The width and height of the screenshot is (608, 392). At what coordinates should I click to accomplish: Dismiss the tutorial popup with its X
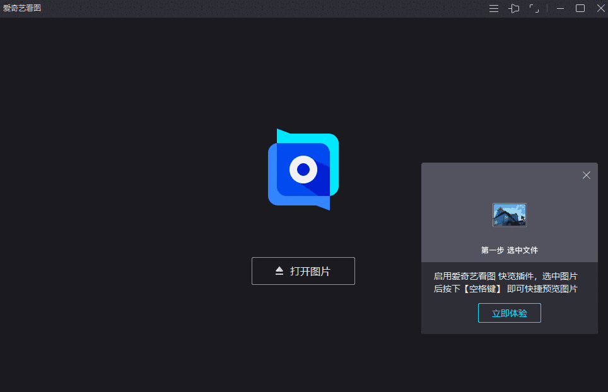point(586,175)
